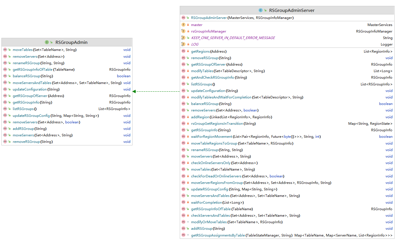Click the class icon beside the RSGroupAdminServer title
The width and height of the screenshot is (400, 245).
(260, 10)
